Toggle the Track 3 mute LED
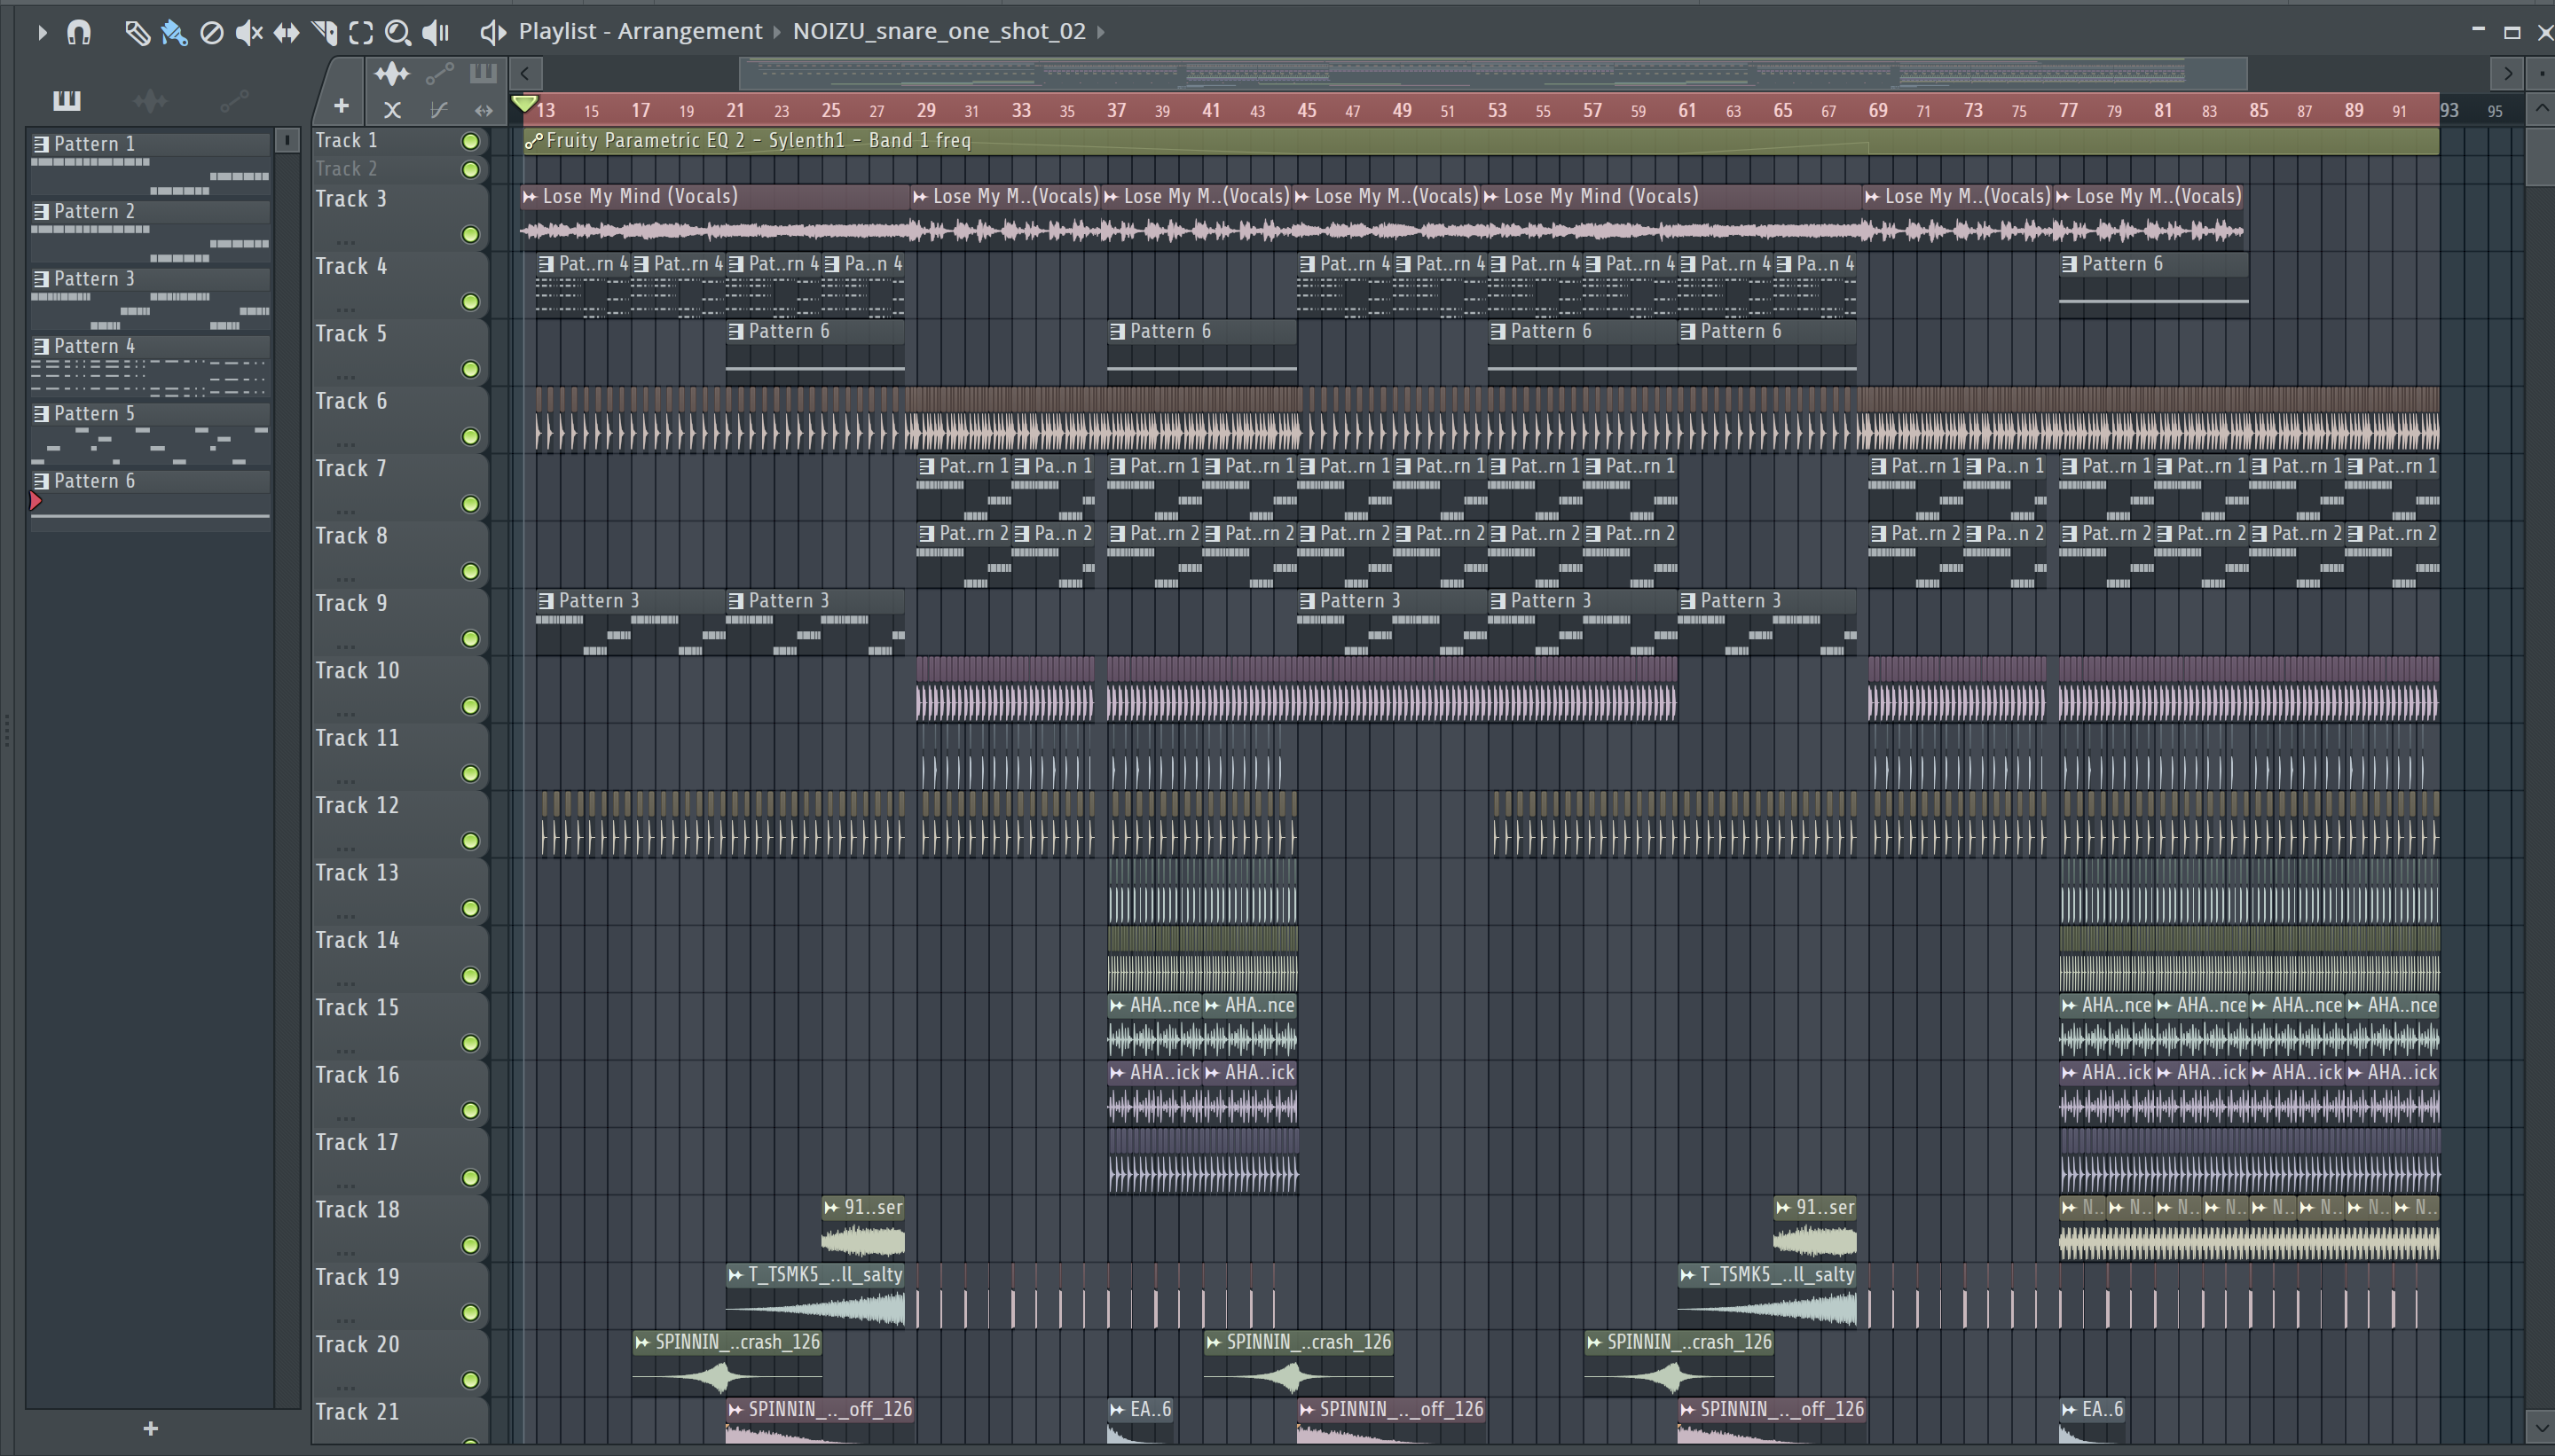 (x=470, y=234)
